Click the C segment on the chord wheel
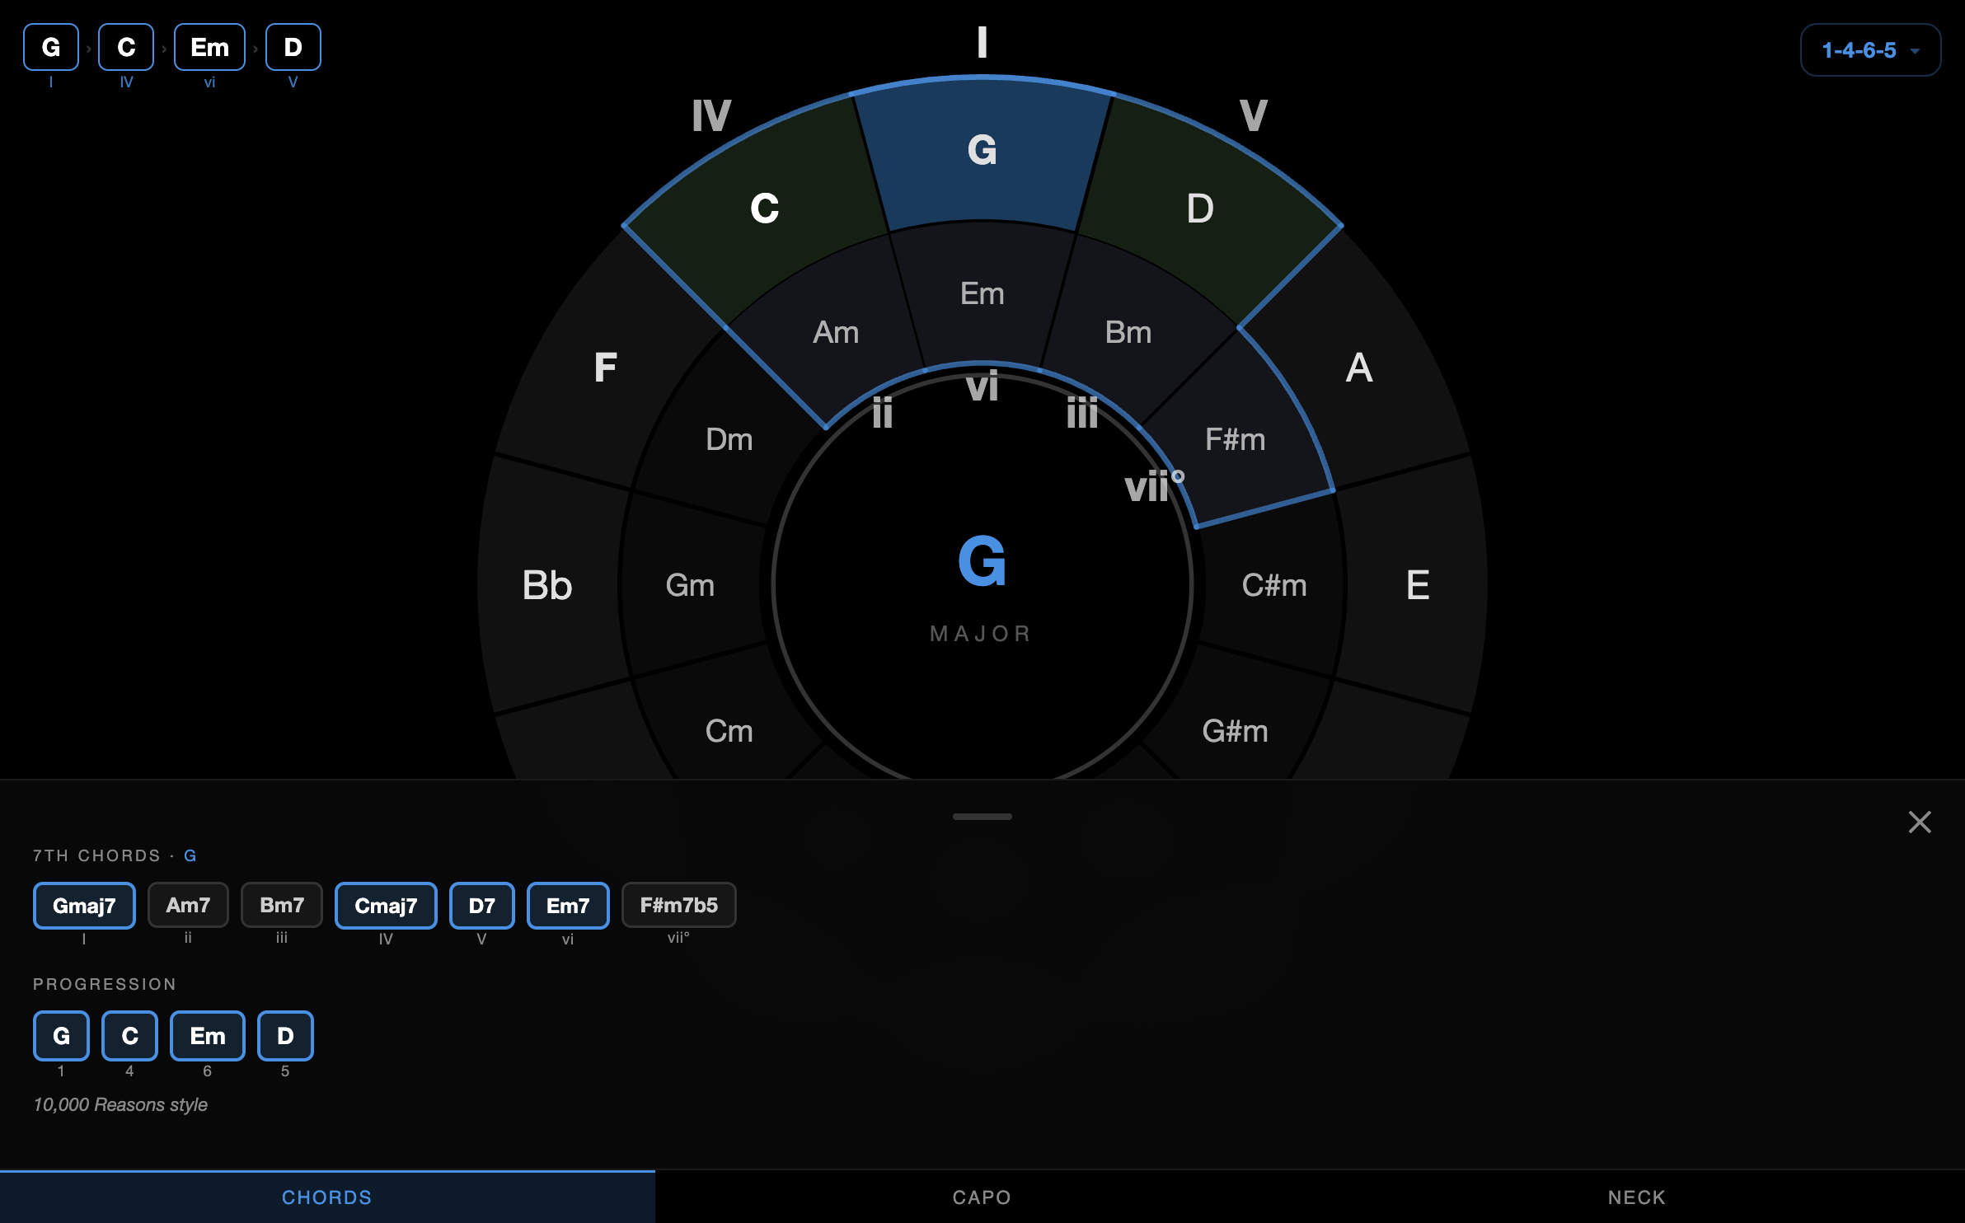Image resolution: width=1965 pixels, height=1223 pixels. pyautogui.click(x=765, y=209)
